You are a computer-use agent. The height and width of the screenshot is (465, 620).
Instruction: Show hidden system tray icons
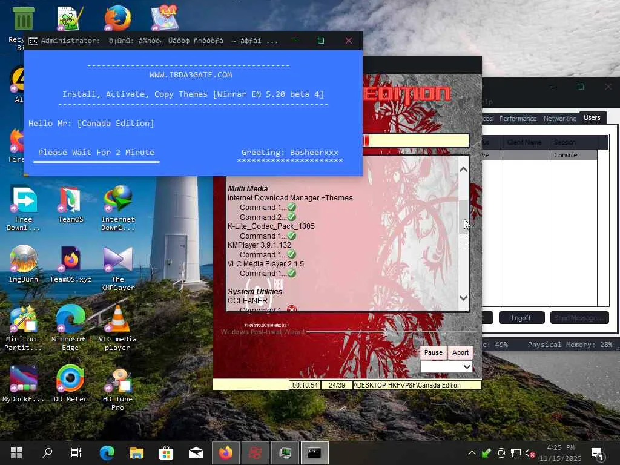coord(472,453)
